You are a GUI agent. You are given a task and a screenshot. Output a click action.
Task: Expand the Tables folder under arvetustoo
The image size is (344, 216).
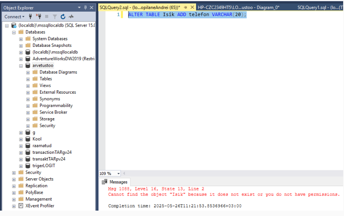coord(28,79)
